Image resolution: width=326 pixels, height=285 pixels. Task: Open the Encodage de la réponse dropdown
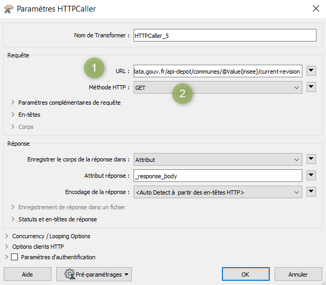218,192
